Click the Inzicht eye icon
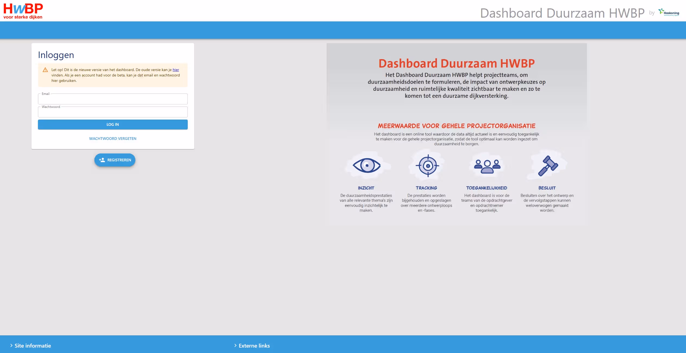The image size is (686, 353). [x=366, y=165]
